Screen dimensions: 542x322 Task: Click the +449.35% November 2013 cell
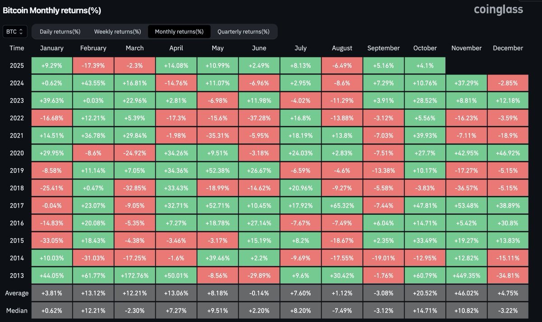coord(466,275)
